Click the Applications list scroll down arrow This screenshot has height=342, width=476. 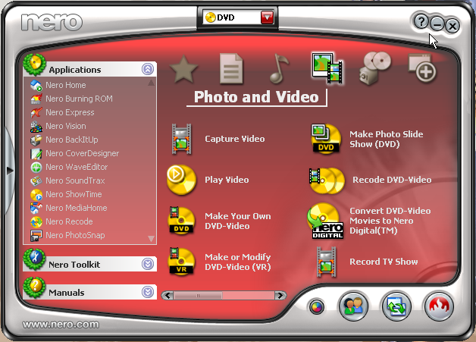coord(151,238)
